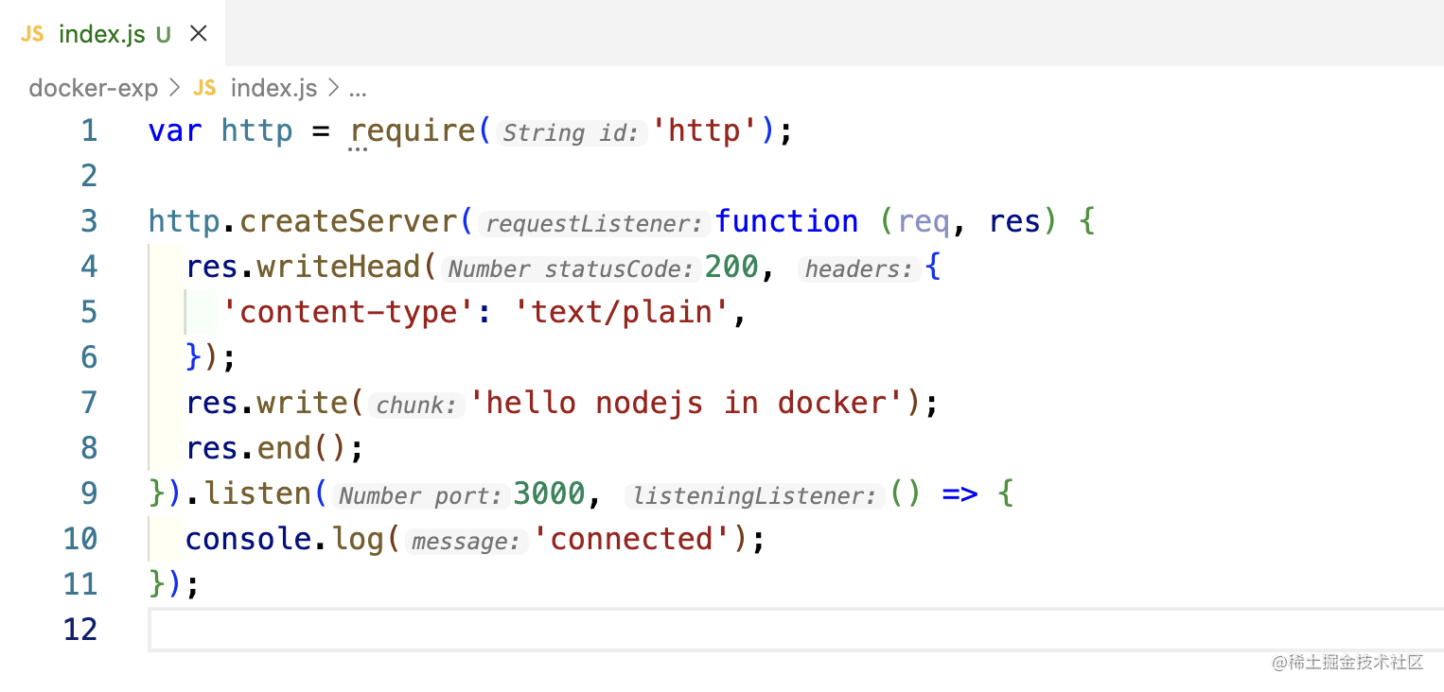The width and height of the screenshot is (1444, 692).
Task: Open the index.js breadcrumb dropdown
Action: (x=273, y=88)
